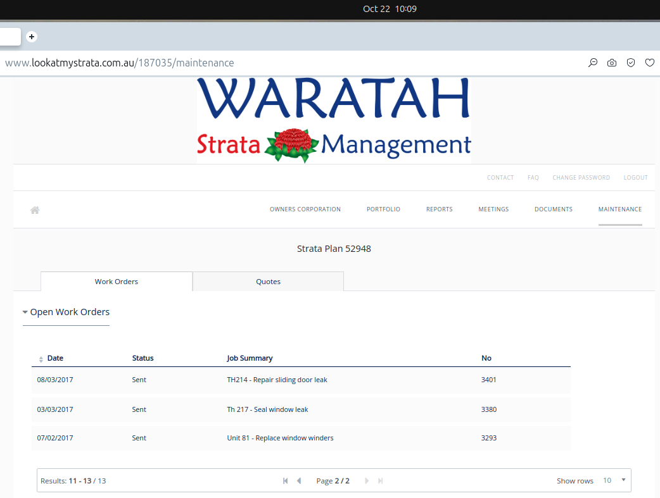Go to next page of results
The width and height of the screenshot is (660, 498).
tap(367, 481)
